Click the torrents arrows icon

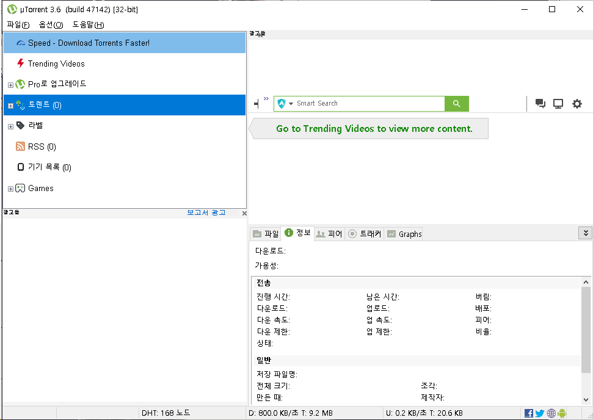coord(20,105)
